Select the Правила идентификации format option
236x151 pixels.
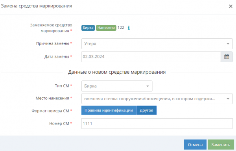pyautogui.click(x=109, y=110)
